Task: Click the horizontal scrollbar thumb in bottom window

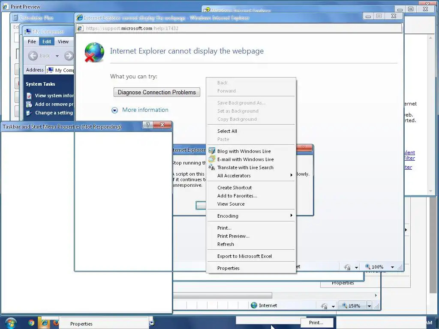Action: 223,295
